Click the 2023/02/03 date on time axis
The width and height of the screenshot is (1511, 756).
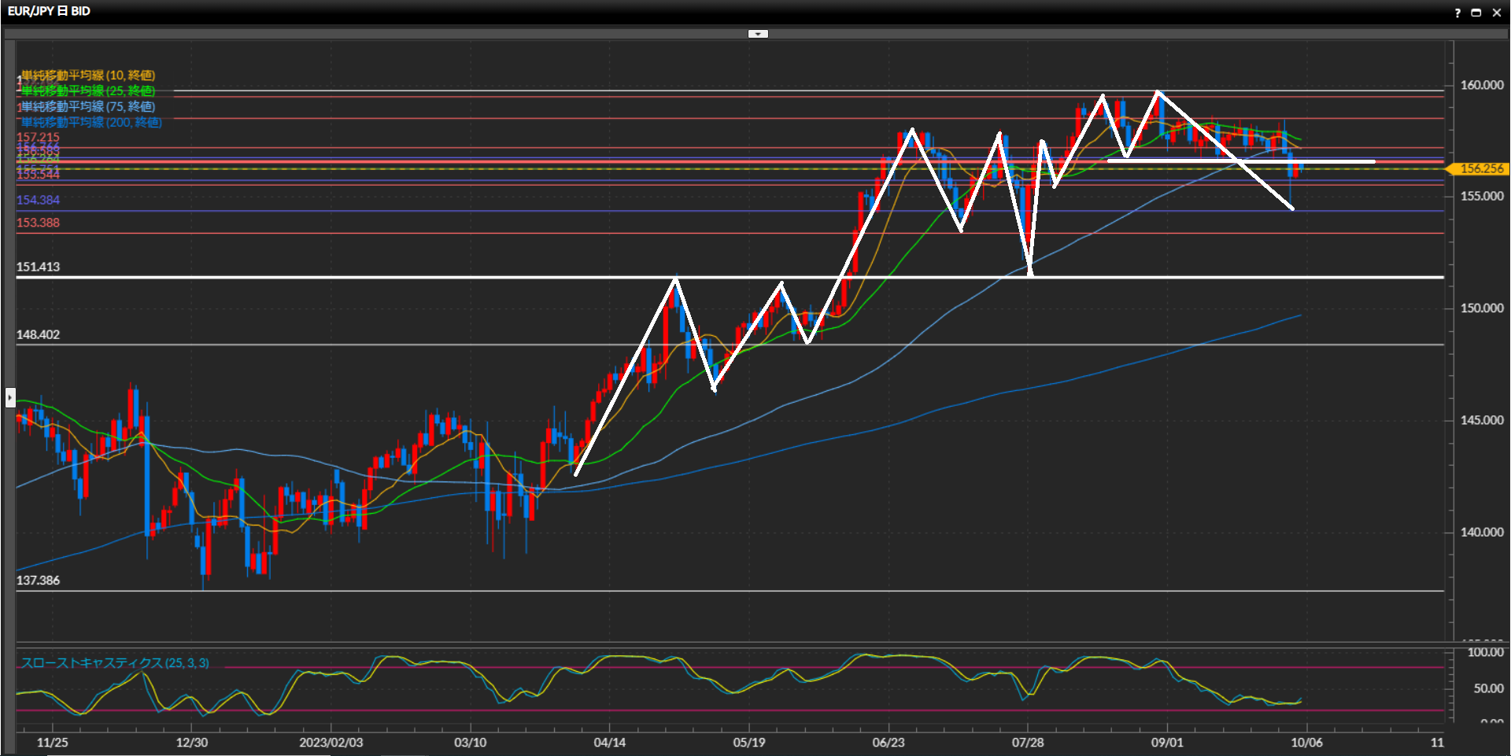(x=331, y=743)
